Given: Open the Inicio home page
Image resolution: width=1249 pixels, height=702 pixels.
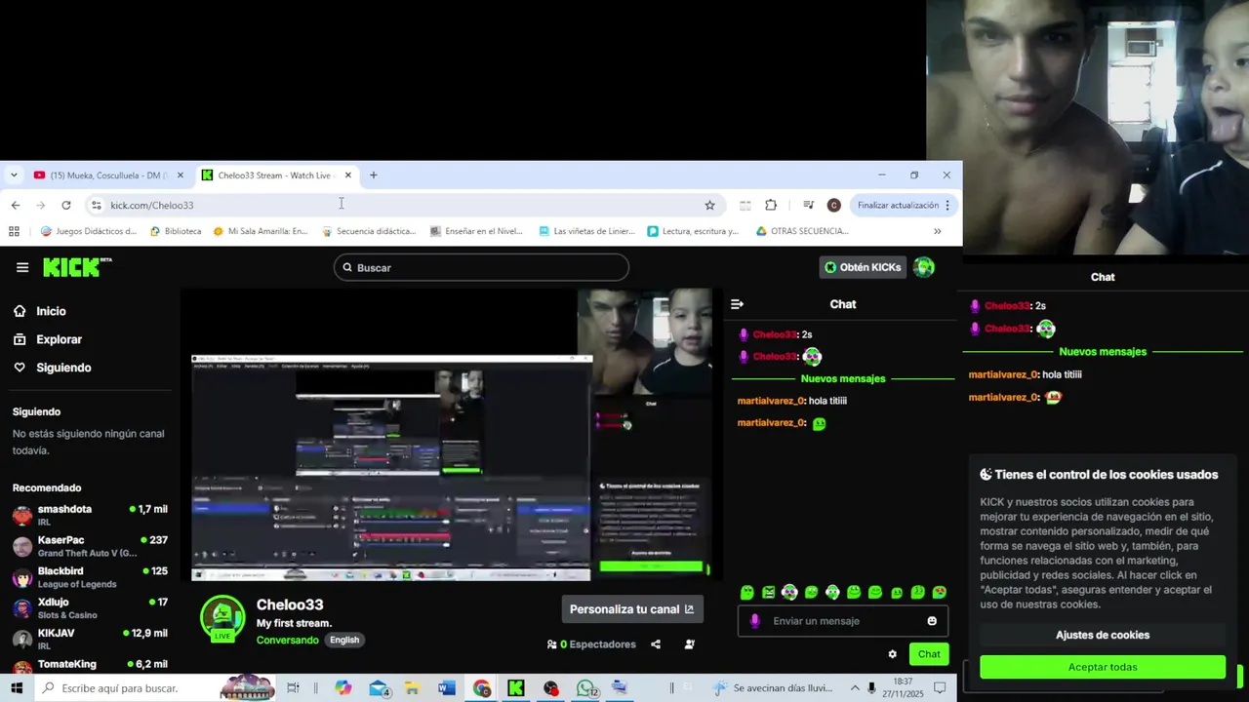Looking at the screenshot, I should (x=51, y=311).
